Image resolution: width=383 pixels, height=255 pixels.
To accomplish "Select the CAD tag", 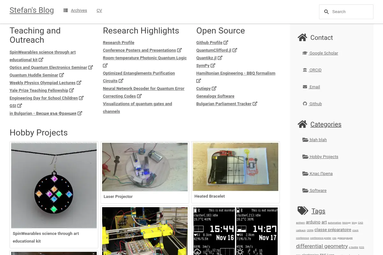I will 360,223.
